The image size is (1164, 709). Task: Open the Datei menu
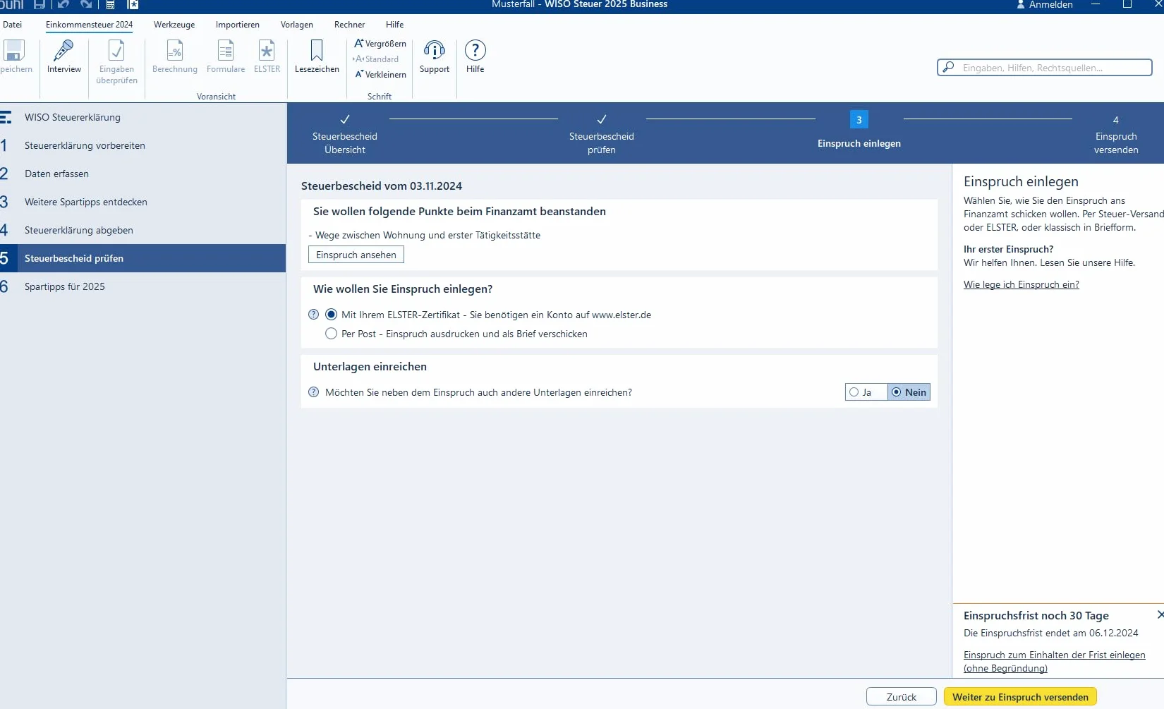pos(12,25)
